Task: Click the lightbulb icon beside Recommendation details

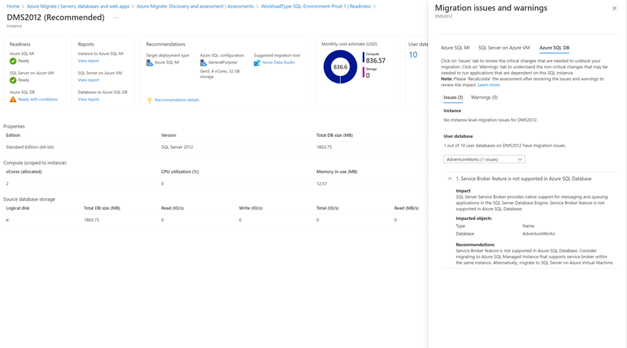Action: click(150, 100)
